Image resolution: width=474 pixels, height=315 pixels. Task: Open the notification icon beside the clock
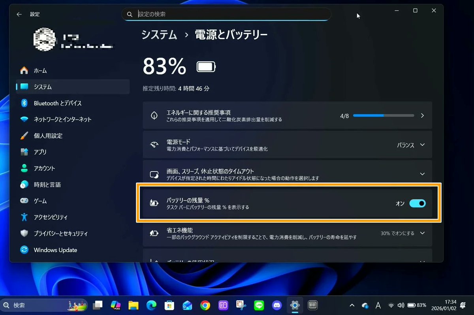click(463, 305)
